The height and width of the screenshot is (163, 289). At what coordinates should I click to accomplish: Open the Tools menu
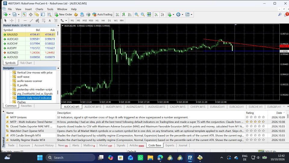pyautogui.click(x=50, y=9)
